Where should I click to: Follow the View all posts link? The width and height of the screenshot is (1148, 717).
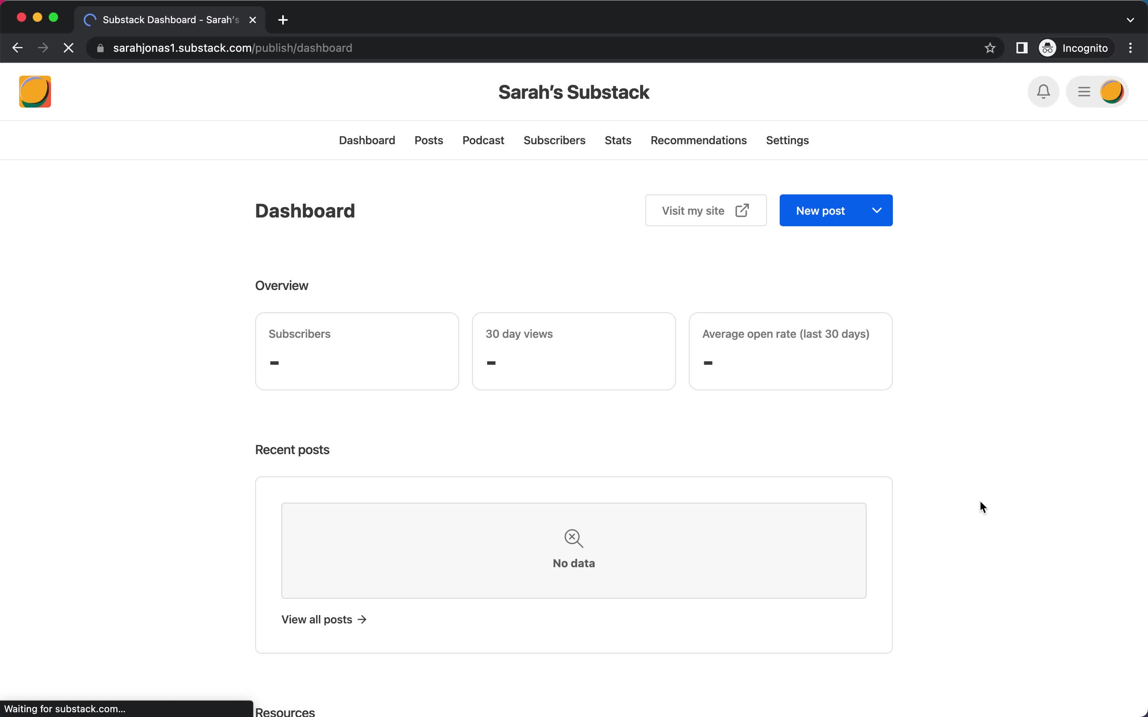tap(324, 619)
